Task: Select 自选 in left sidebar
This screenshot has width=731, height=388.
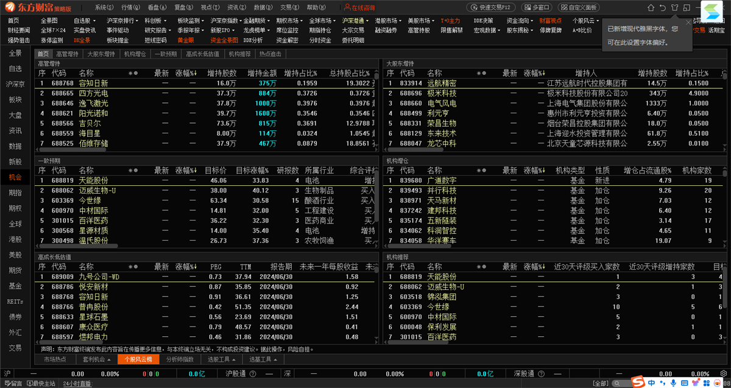Action: coord(15,69)
